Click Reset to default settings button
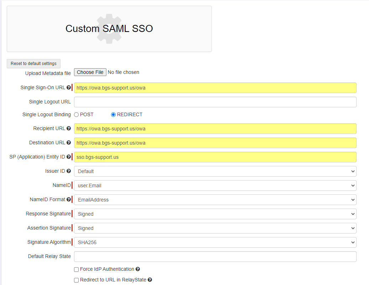 click(x=33, y=64)
